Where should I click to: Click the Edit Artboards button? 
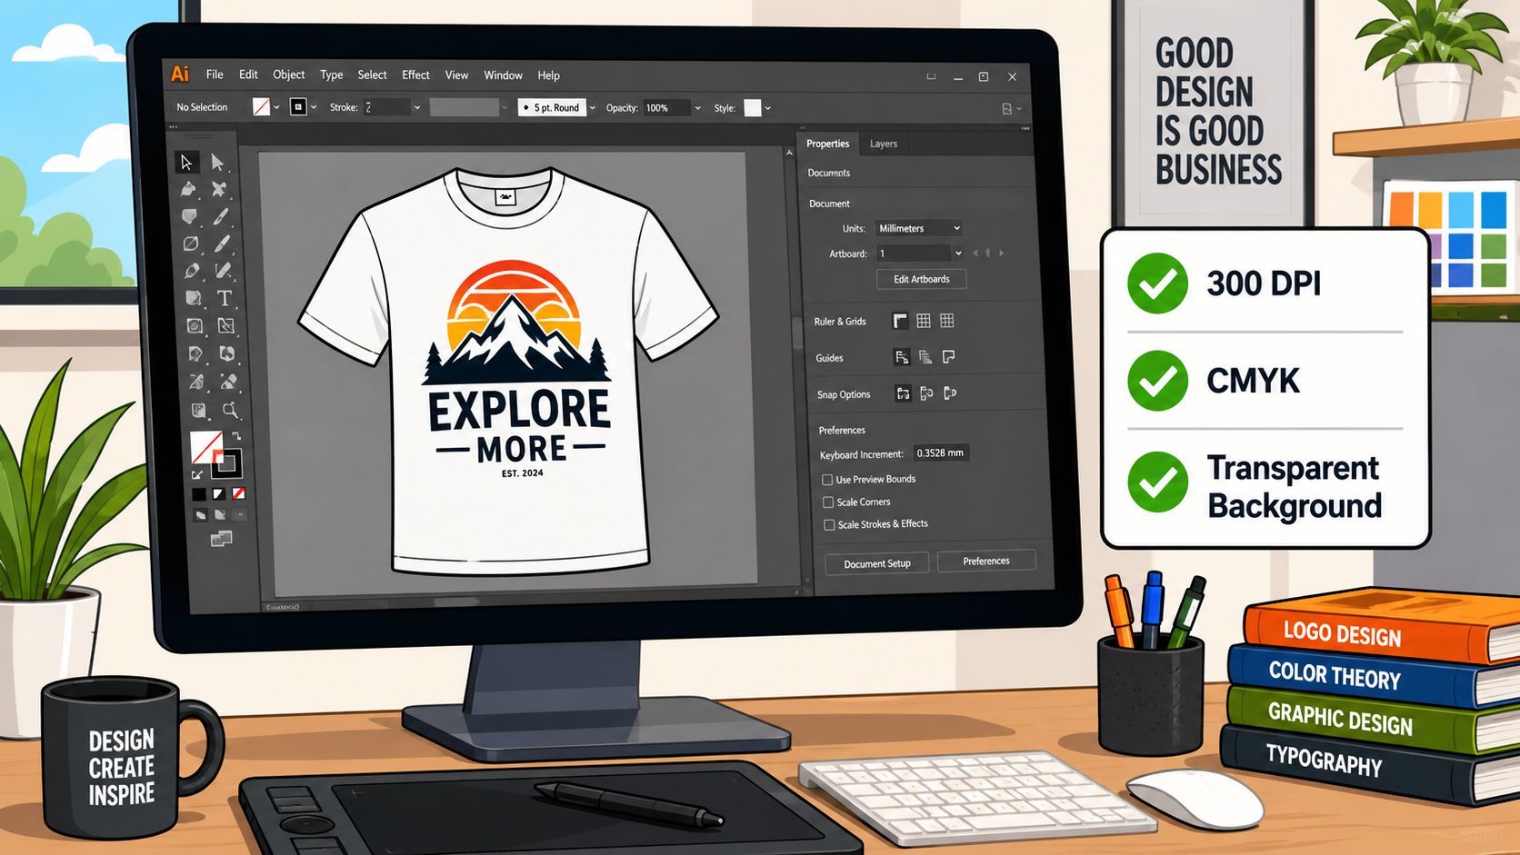pyautogui.click(x=921, y=279)
